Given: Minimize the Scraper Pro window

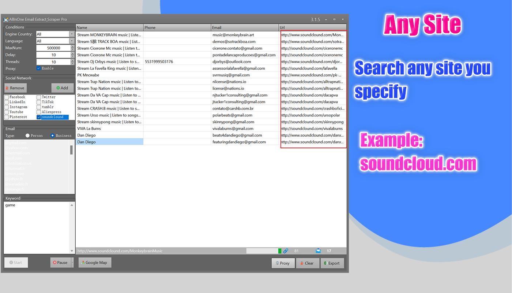Looking at the screenshot, I should (327, 19).
